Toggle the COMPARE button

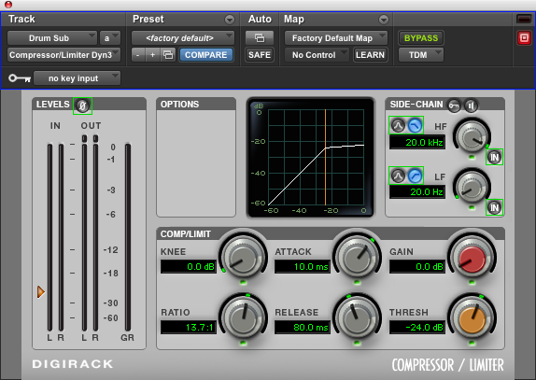click(x=206, y=55)
